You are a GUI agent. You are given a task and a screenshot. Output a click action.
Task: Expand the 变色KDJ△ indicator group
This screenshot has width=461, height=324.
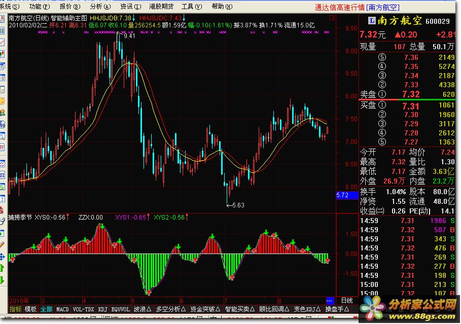[x=307, y=309]
